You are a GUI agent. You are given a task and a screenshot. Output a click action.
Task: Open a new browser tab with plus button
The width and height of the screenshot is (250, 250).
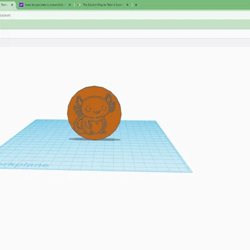[x=136, y=4]
